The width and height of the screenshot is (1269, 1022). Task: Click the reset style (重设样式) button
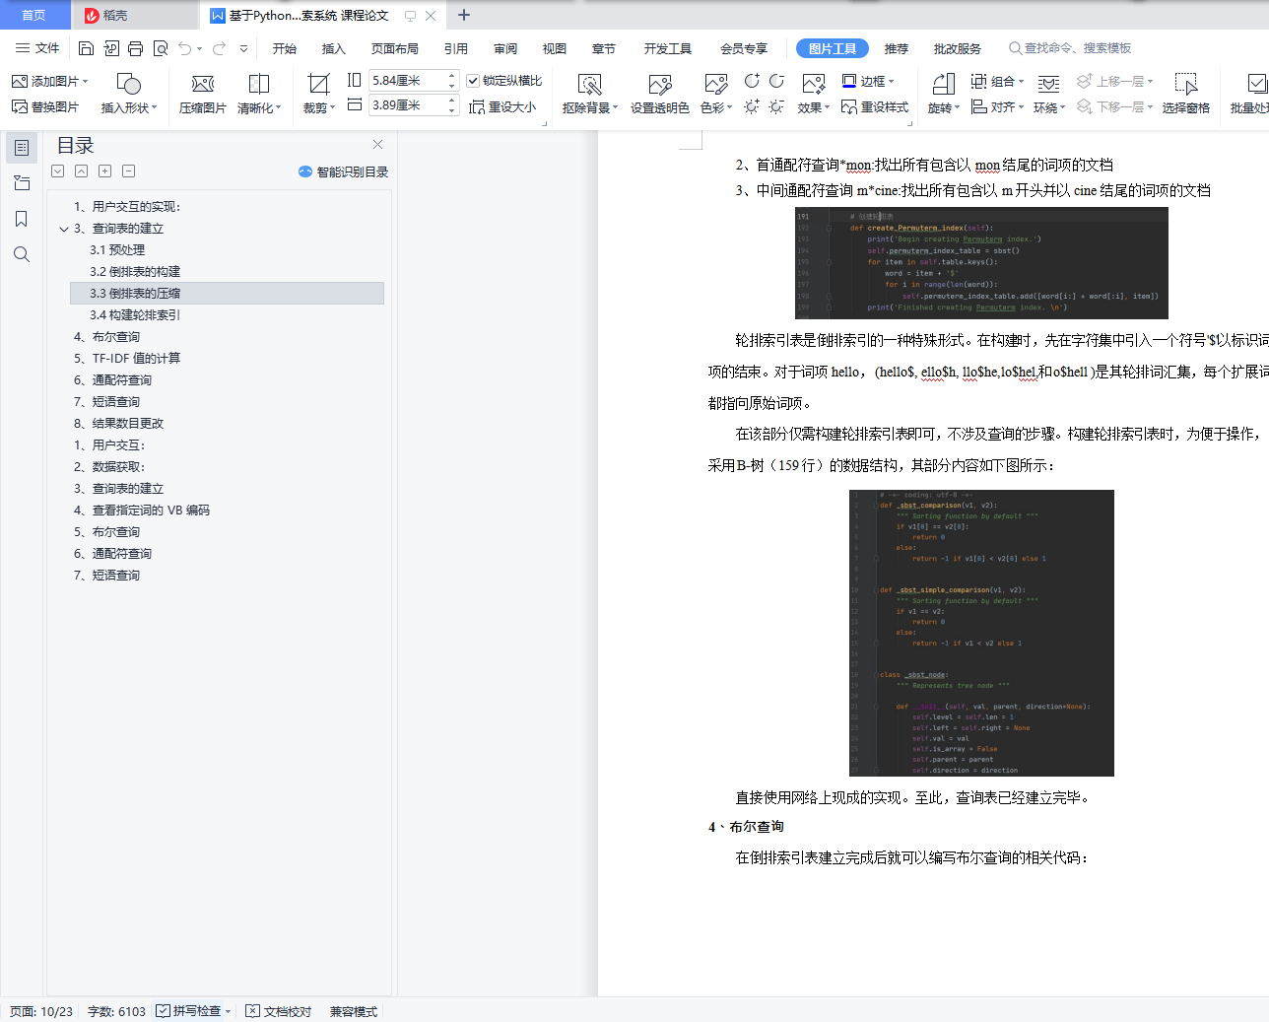(x=875, y=106)
